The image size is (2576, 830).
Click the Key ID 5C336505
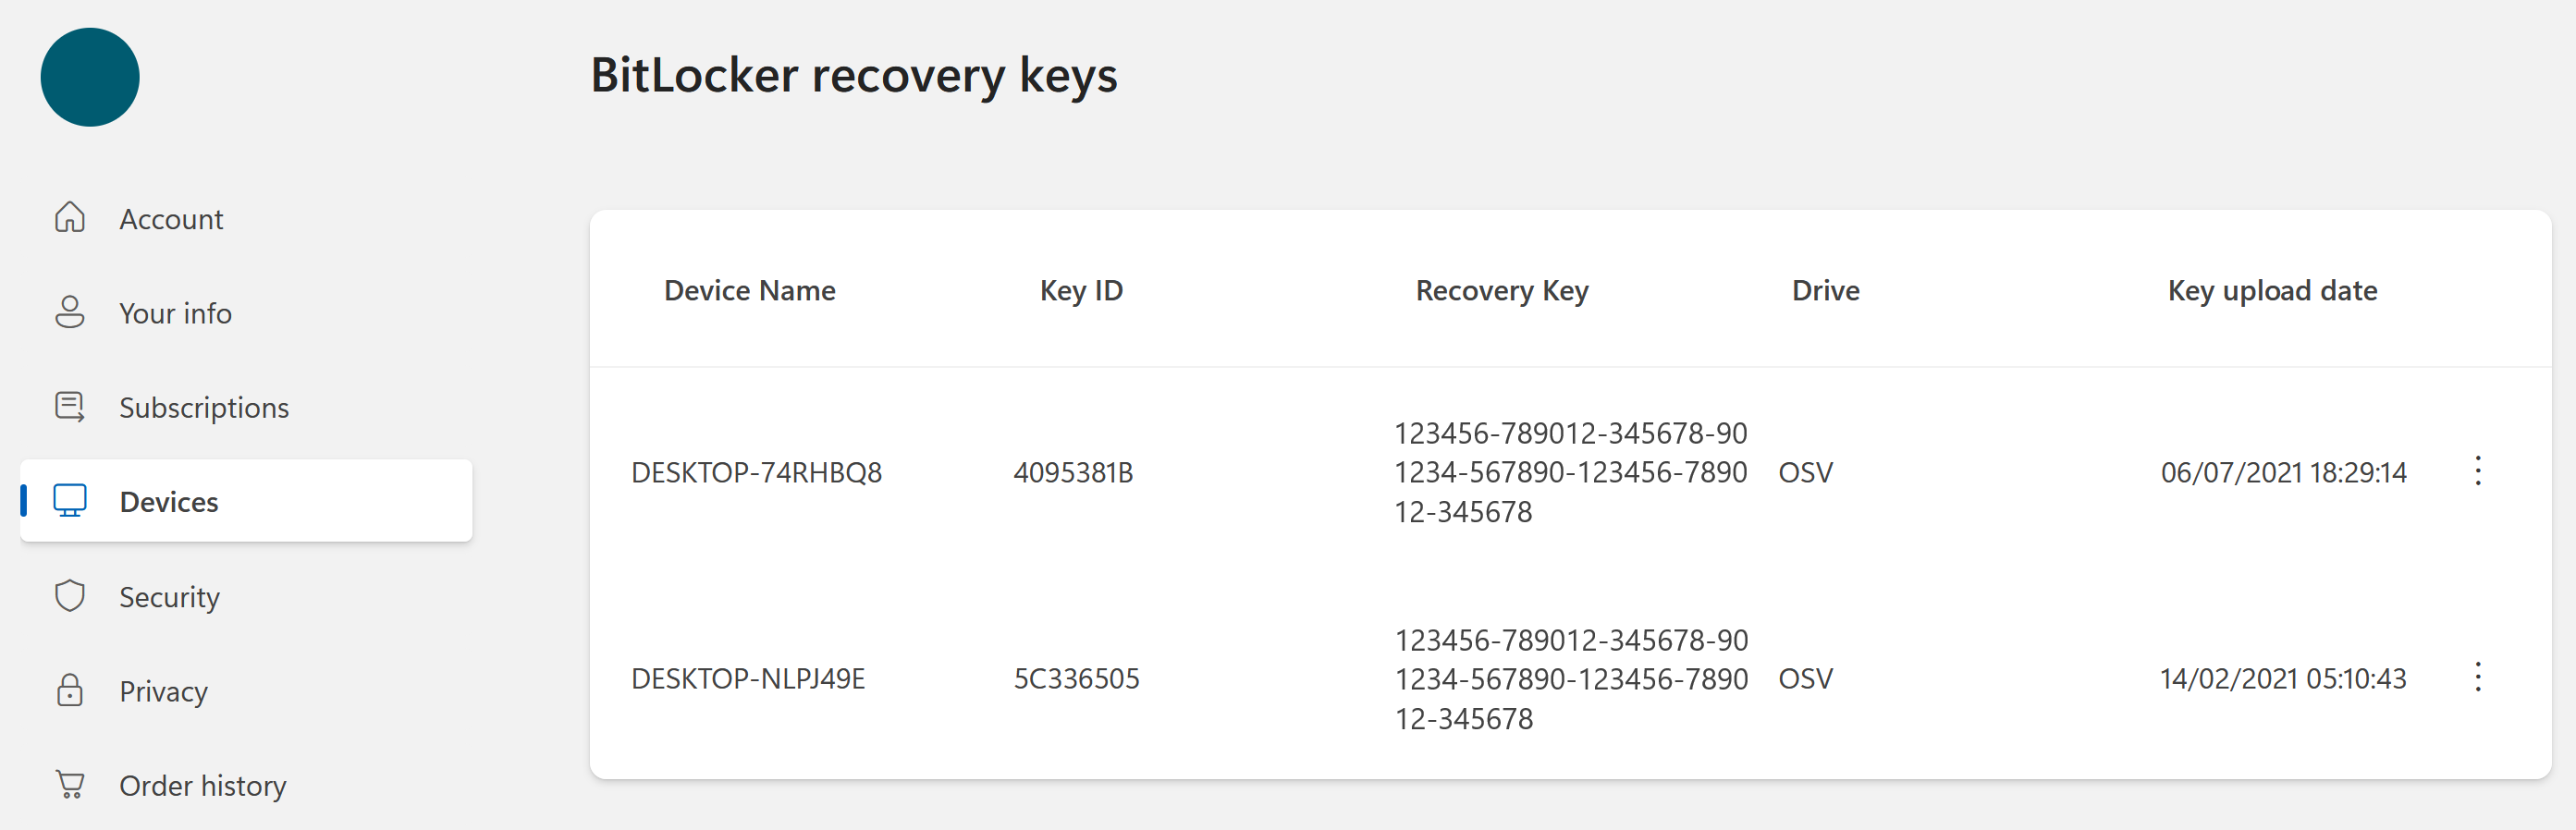[1077, 678]
